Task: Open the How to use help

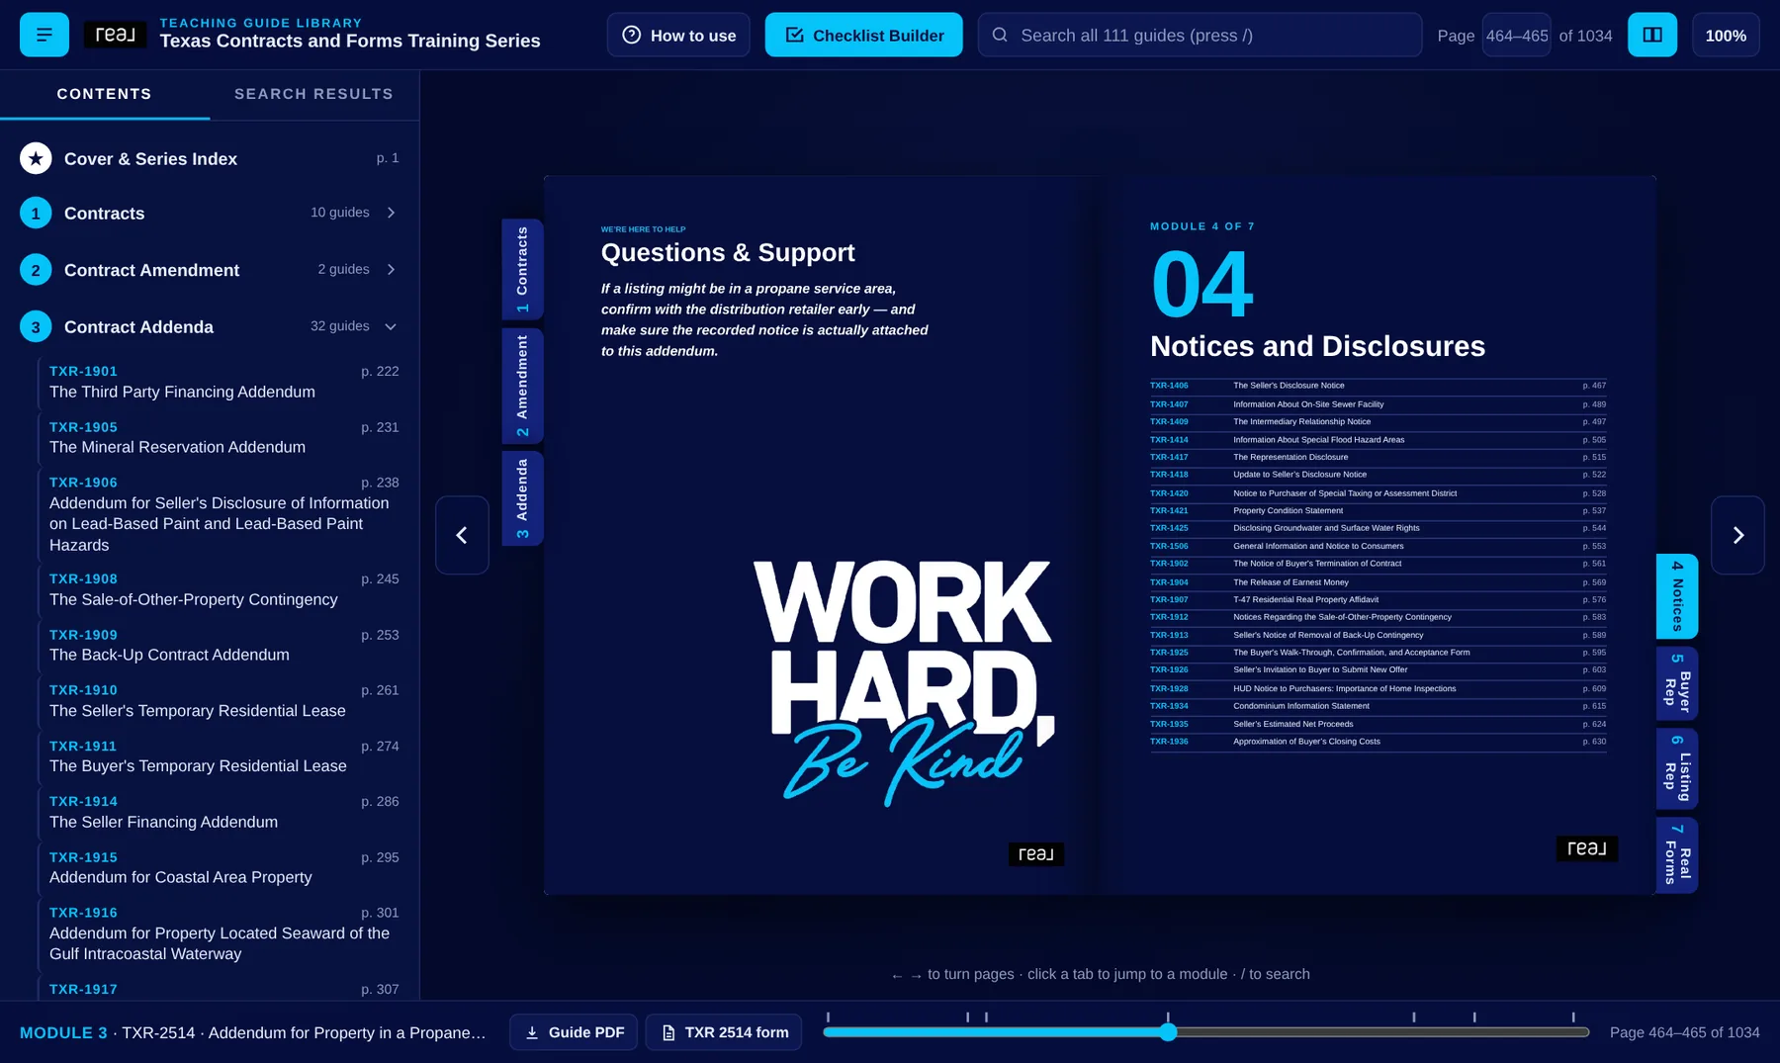Action: tap(678, 35)
